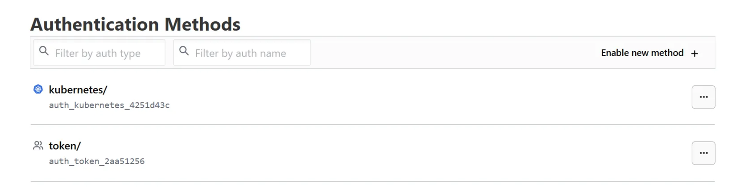Click the Enable new method link

click(x=642, y=53)
